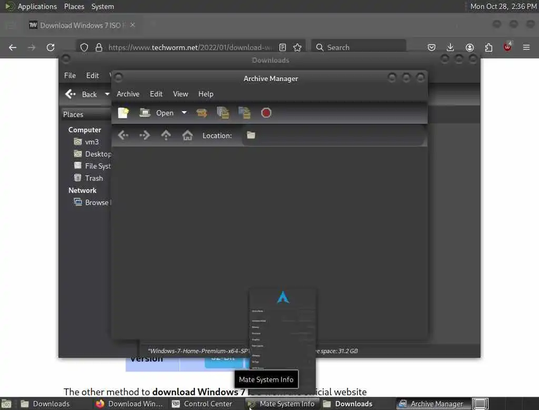Go back in Archive Manager location bar

[123, 135]
